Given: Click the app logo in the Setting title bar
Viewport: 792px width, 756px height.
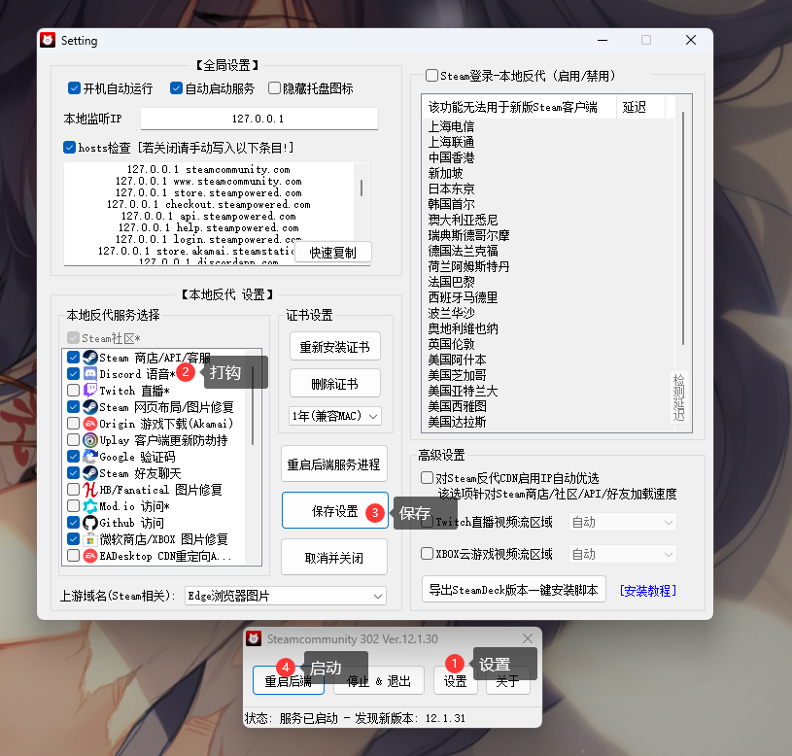Looking at the screenshot, I should pyautogui.click(x=48, y=40).
